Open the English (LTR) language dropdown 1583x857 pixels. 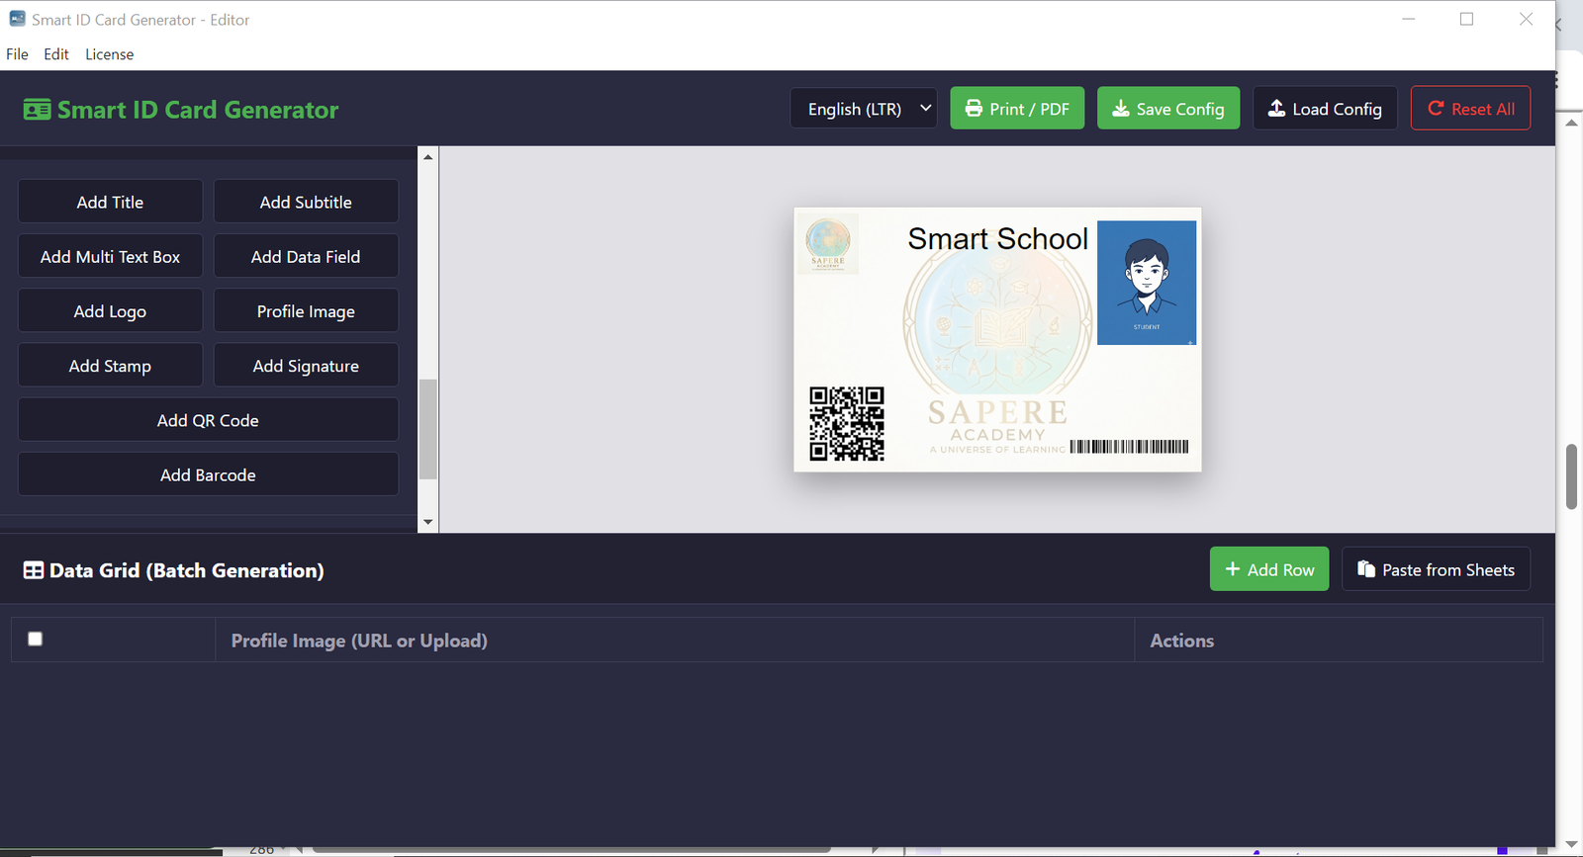click(x=863, y=109)
